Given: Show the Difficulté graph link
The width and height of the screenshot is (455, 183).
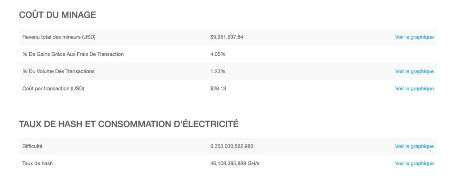Looking at the screenshot, I should click(414, 146).
